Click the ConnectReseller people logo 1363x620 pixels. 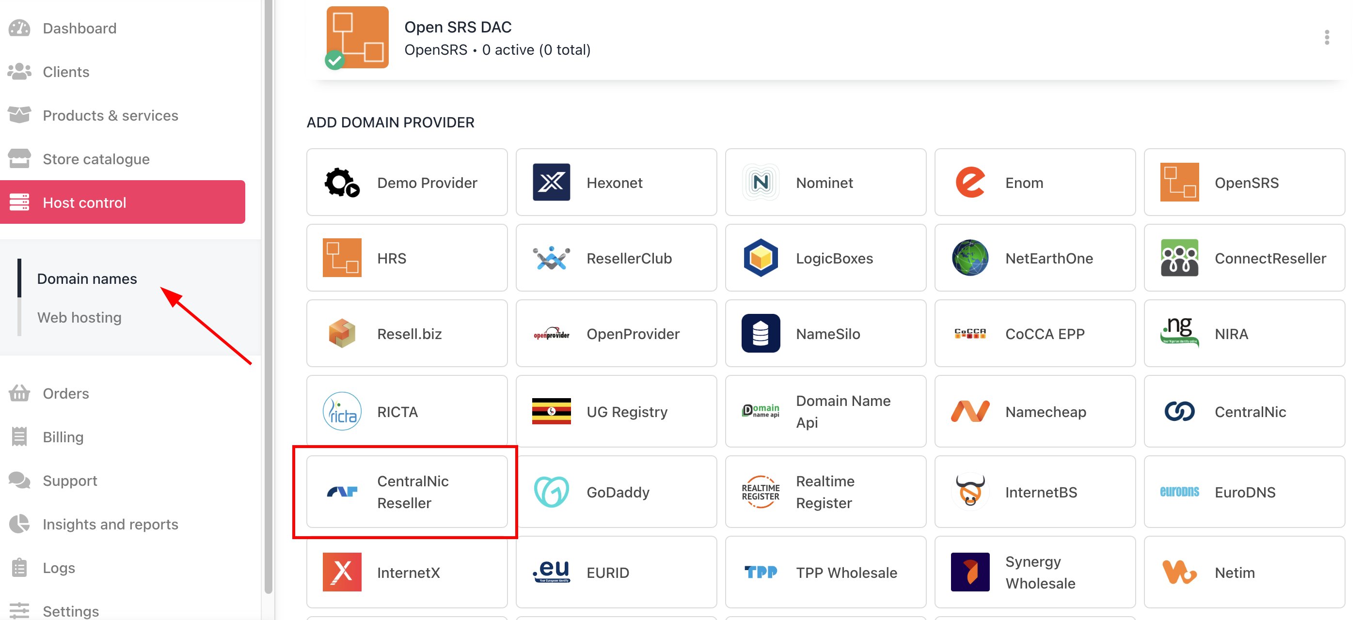tap(1179, 258)
